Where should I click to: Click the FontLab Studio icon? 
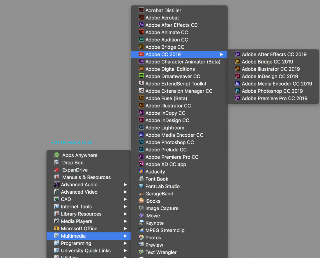[141, 186]
